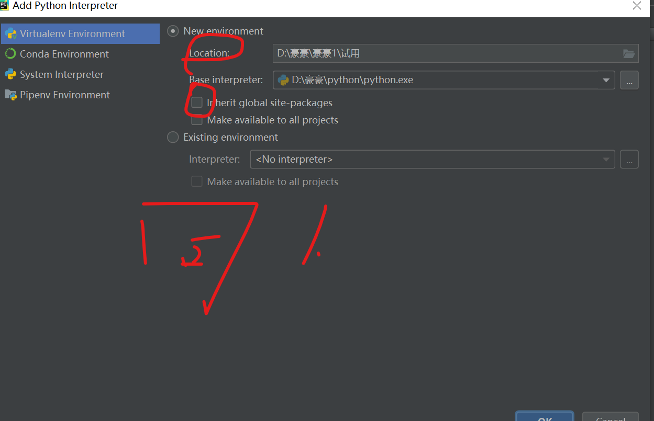The width and height of the screenshot is (654, 421).
Task: Enable Inherit global site-packages checkbox
Action: (x=197, y=103)
